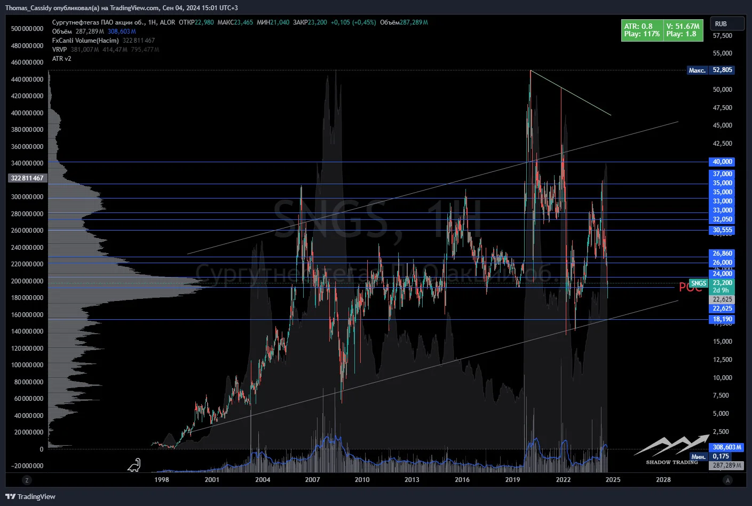Click the 2022 year marker on time axis
Viewport: 752px width, 506px height.
tap(563, 480)
